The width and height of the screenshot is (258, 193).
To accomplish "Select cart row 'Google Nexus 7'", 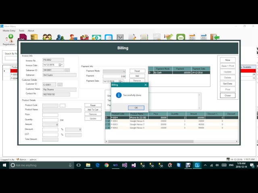I will [x=171, y=124].
